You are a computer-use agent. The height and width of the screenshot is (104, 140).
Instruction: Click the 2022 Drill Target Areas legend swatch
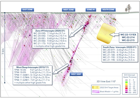point(96,87)
